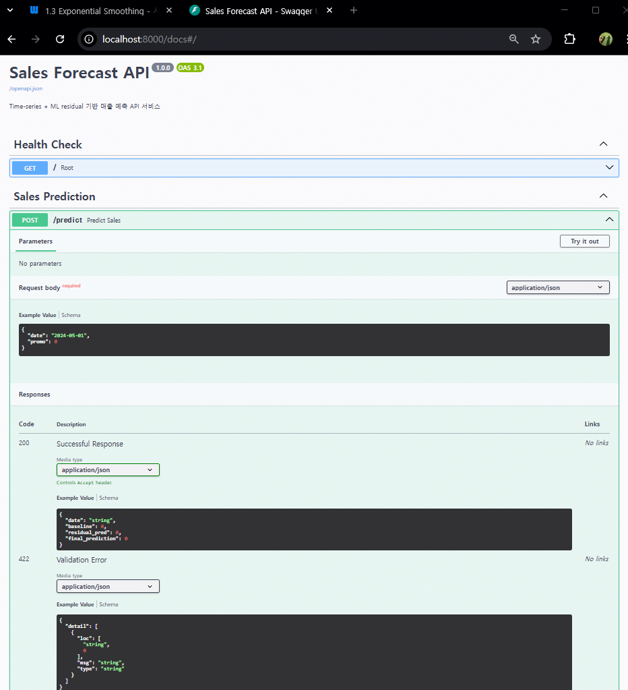Open the request body content type dropdown
This screenshot has width=628, height=690.
(x=558, y=287)
